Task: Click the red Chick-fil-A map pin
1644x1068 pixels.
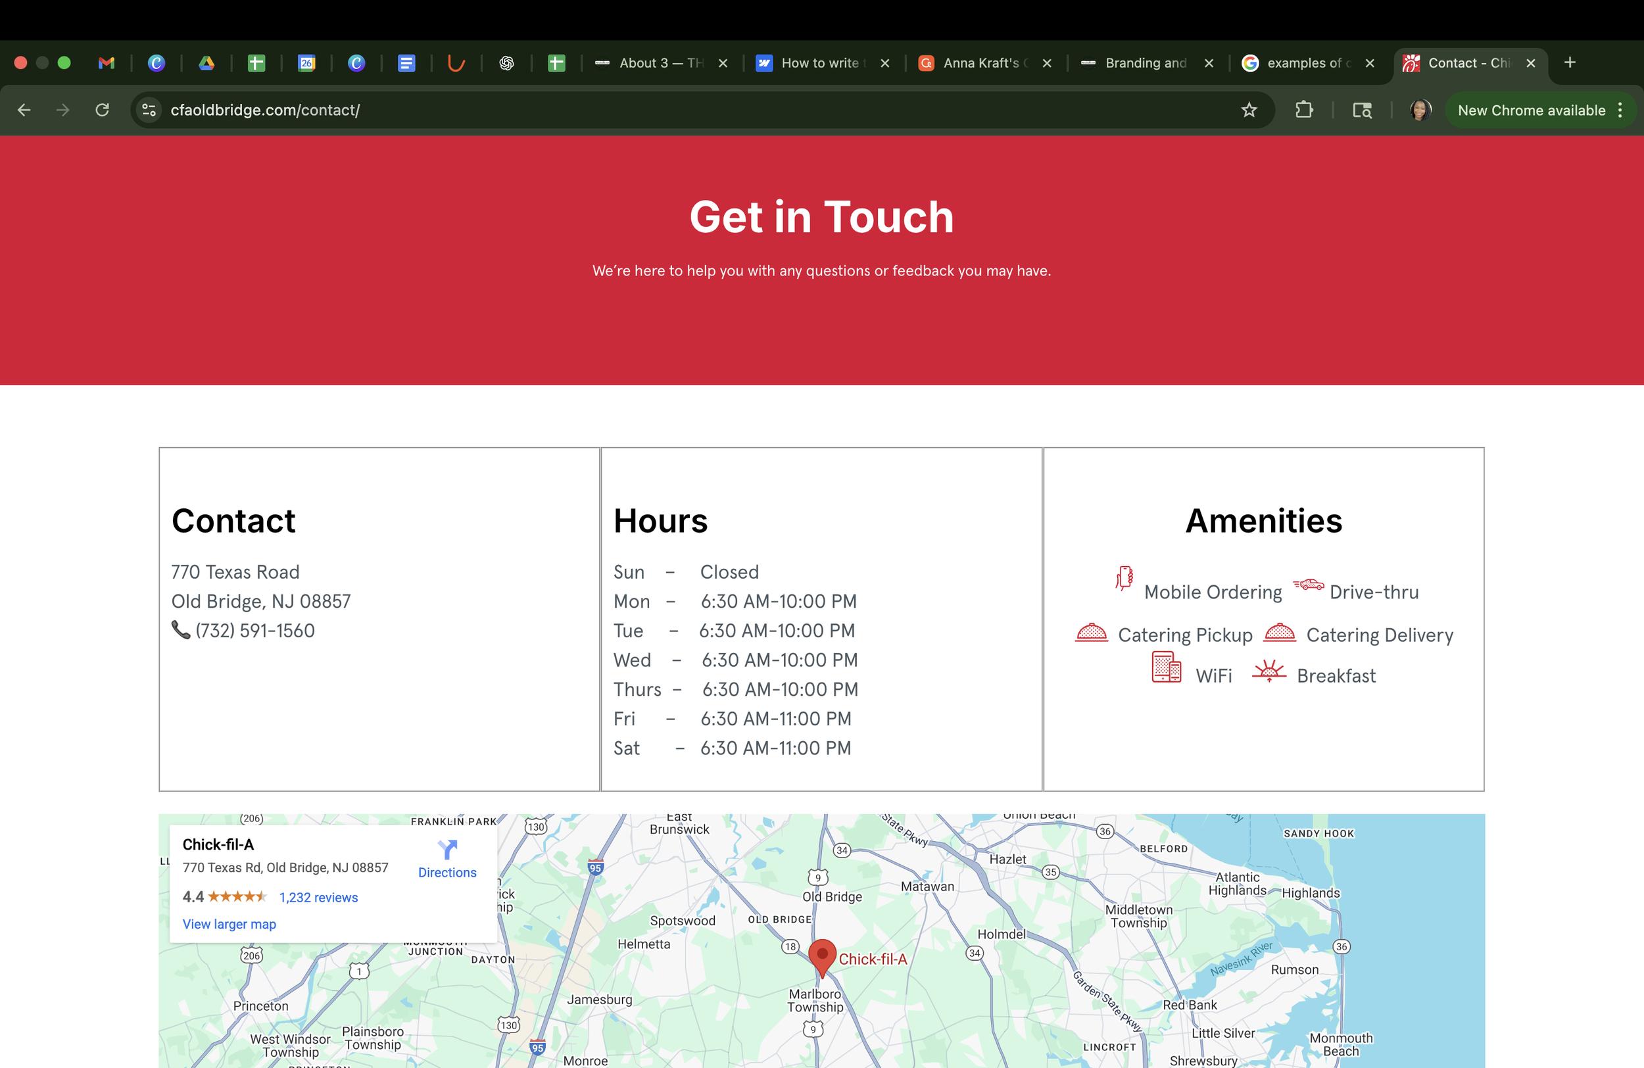Action: point(822,956)
